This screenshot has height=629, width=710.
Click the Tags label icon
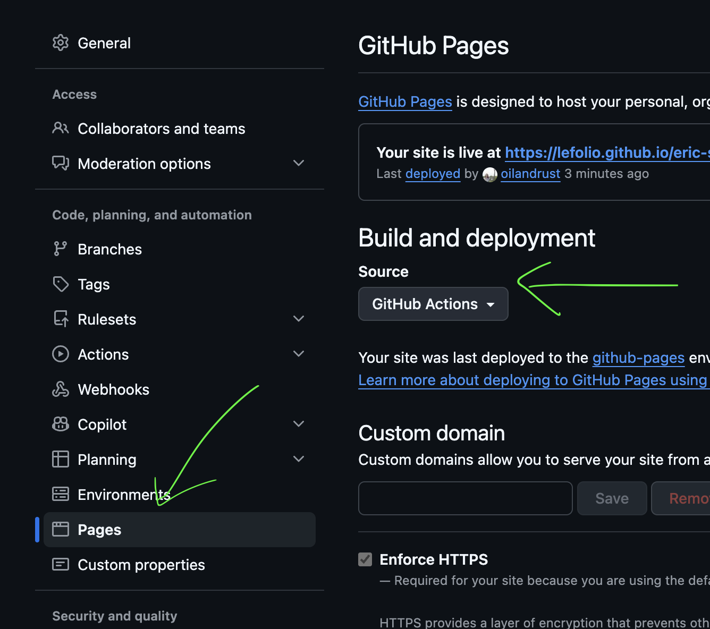click(61, 284)
